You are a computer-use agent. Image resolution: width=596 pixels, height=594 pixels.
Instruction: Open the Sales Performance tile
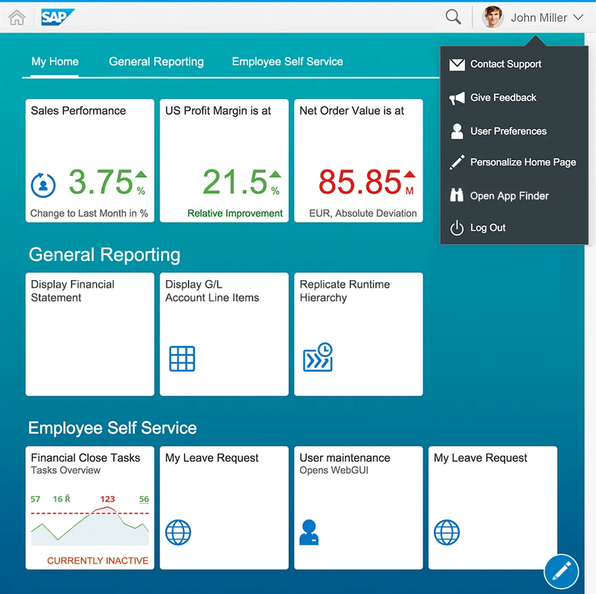pos(89,161)
